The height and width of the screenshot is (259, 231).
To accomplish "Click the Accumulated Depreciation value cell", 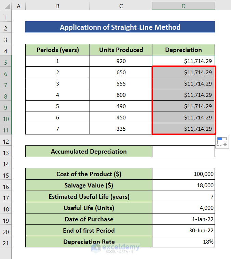I will pos(184,152).
